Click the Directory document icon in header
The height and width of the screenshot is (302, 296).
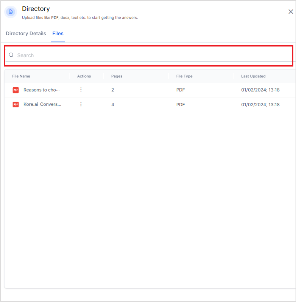tap(11, 12)
